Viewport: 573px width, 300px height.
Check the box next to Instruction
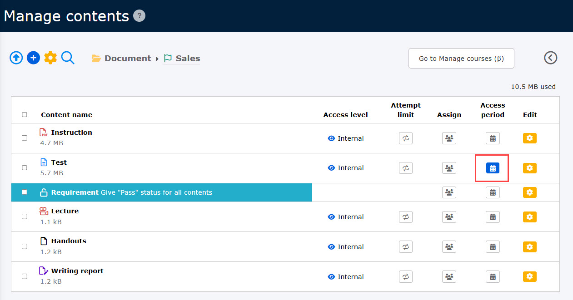point(25,138)
